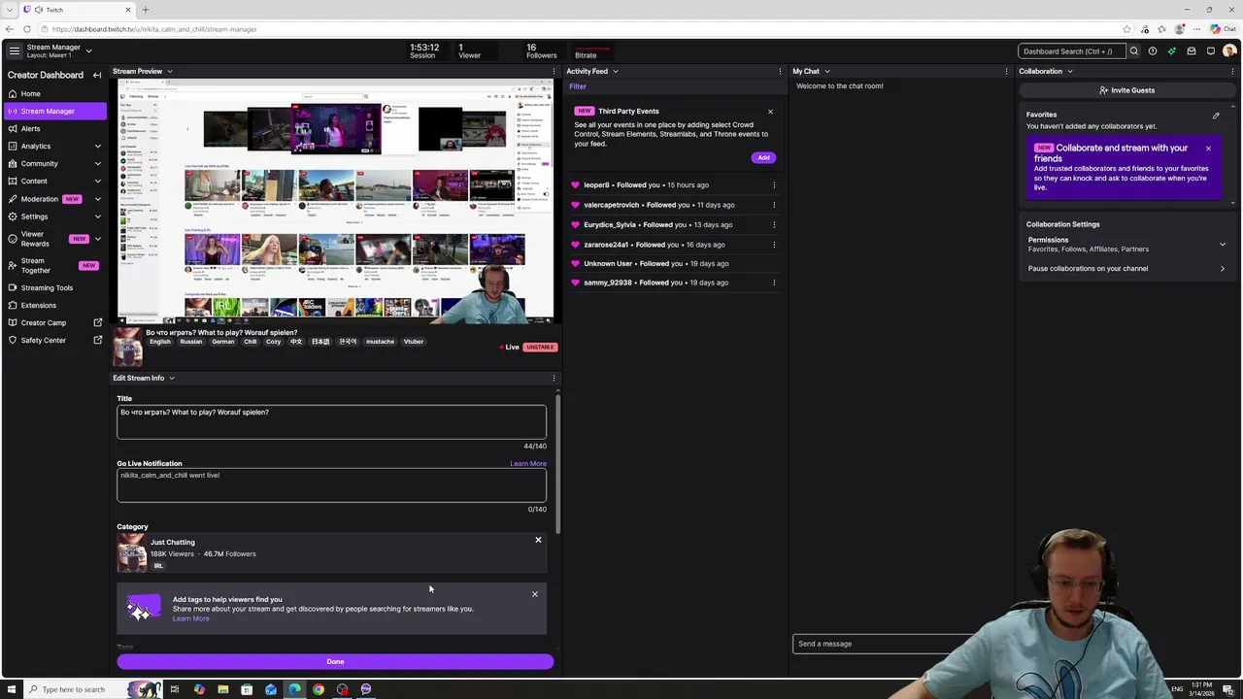Open the My Chat panel dropdown
Image resolution: width=1243 pixels, height=699 pixels.
tap(827, 71)
